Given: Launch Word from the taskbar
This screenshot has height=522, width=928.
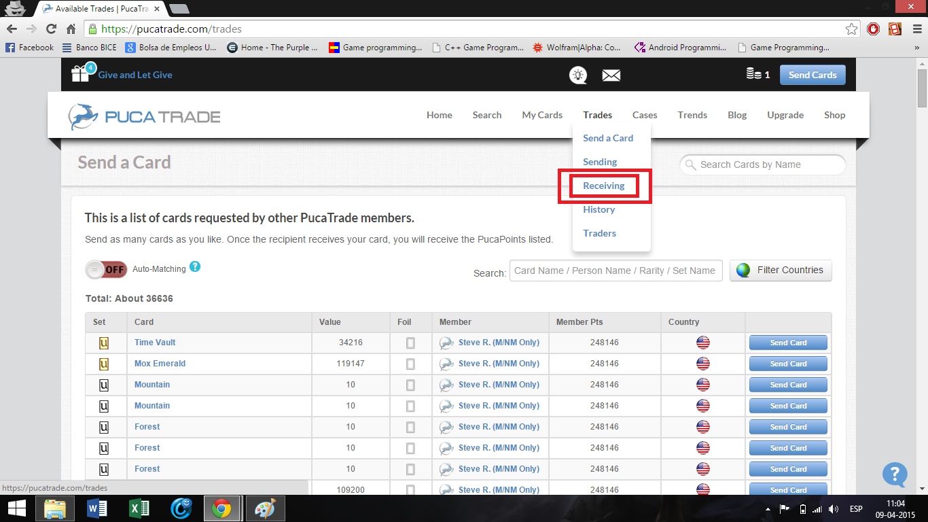Looking at the screenshot, I should coord(98,508).
